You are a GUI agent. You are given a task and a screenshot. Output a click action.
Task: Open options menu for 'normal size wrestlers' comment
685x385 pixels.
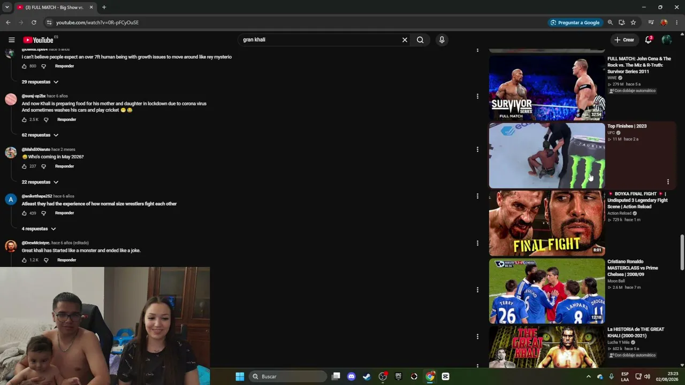(477, 196)
